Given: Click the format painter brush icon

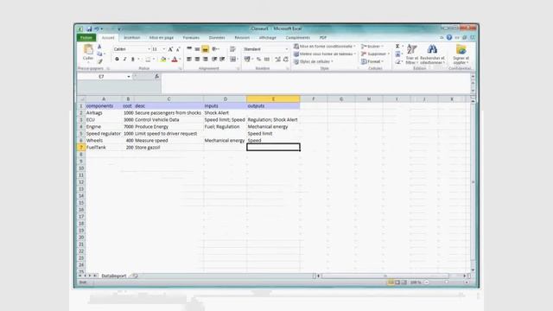Looking at the screenshot, I should (x=100, y=61).
